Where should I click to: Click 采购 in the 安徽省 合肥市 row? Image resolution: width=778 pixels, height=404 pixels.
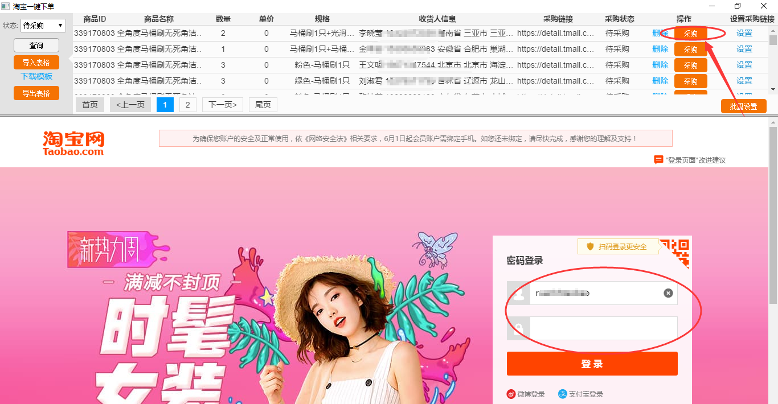click(691, 50)
